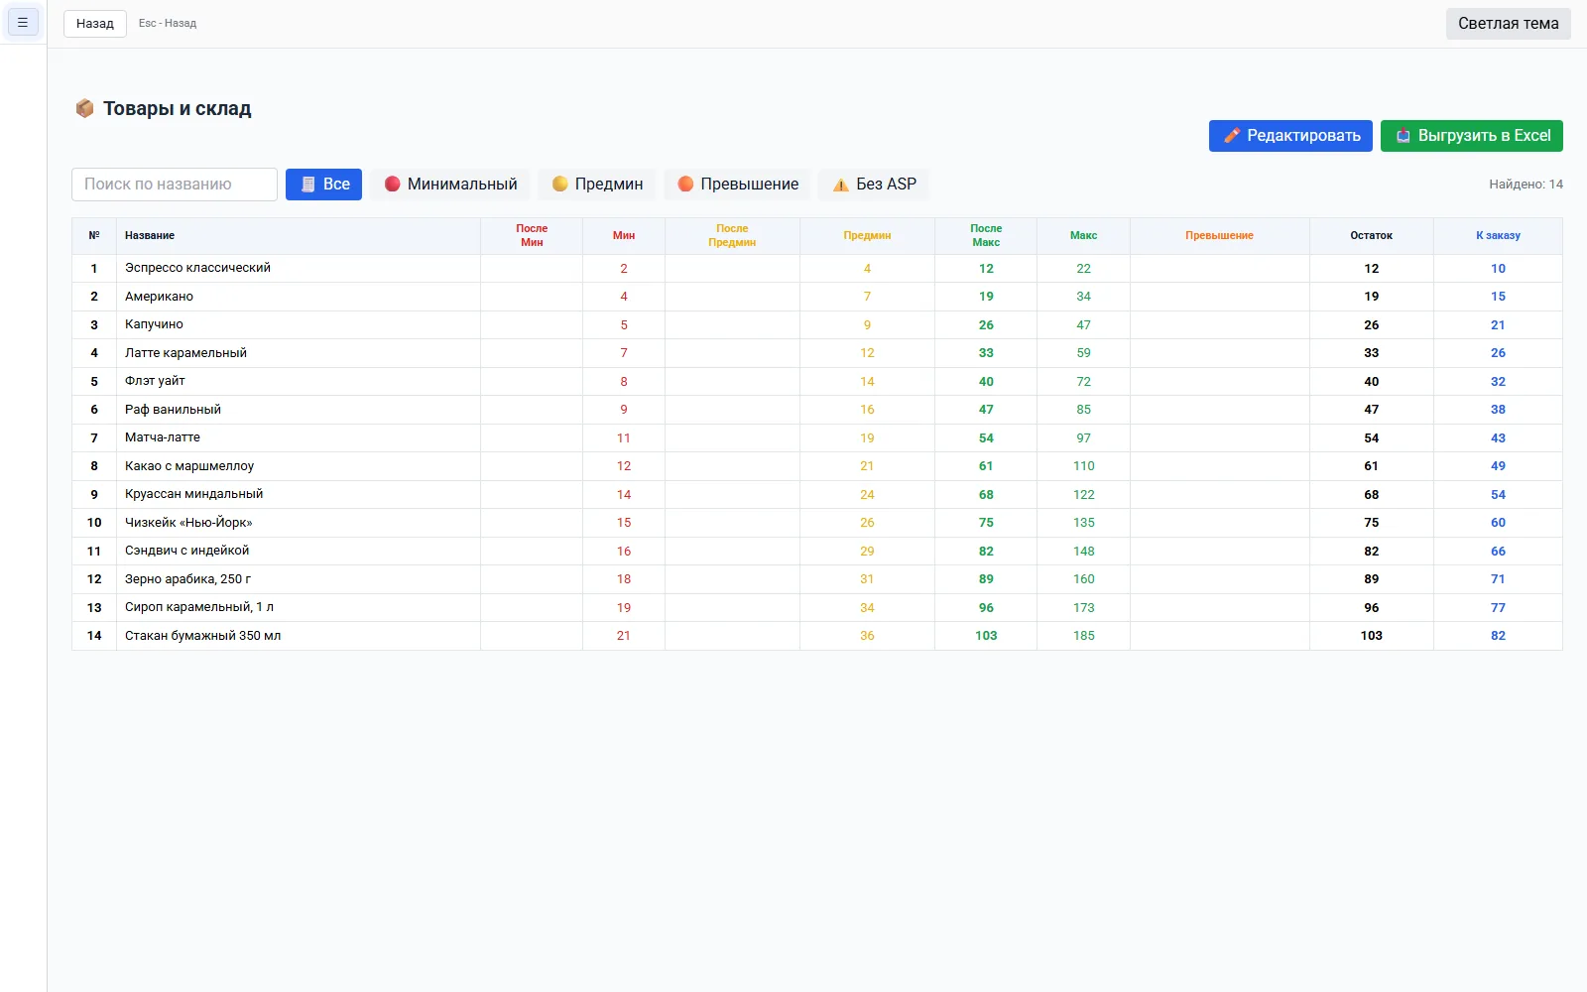
Task: Click the box icon beside Товары и склад
Action: click(x=84, y=108)
